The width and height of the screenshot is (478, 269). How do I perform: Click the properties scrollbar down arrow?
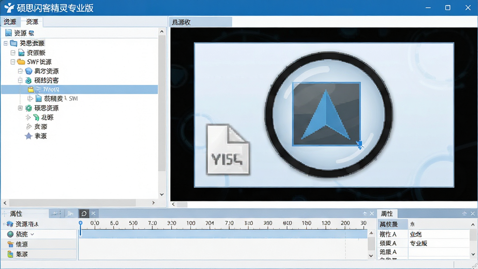(x=473, y=254)
